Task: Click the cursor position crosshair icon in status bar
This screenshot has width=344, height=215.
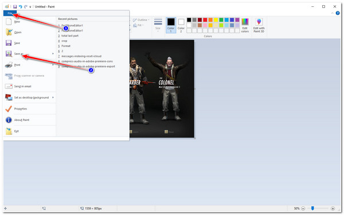Action: pos(6,209)
